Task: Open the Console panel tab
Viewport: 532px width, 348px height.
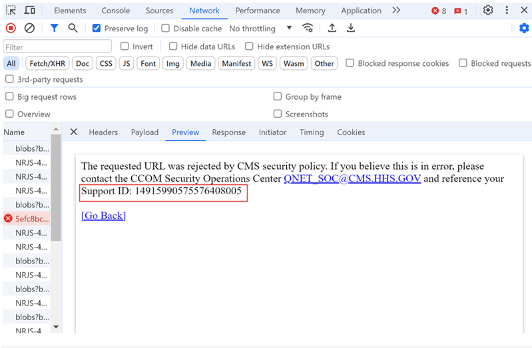Action: (x=116, y=11)
